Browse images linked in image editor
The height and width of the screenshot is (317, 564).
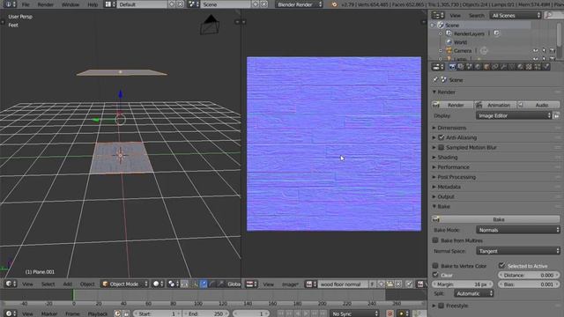pyautogui.click(x=310, y=284)
